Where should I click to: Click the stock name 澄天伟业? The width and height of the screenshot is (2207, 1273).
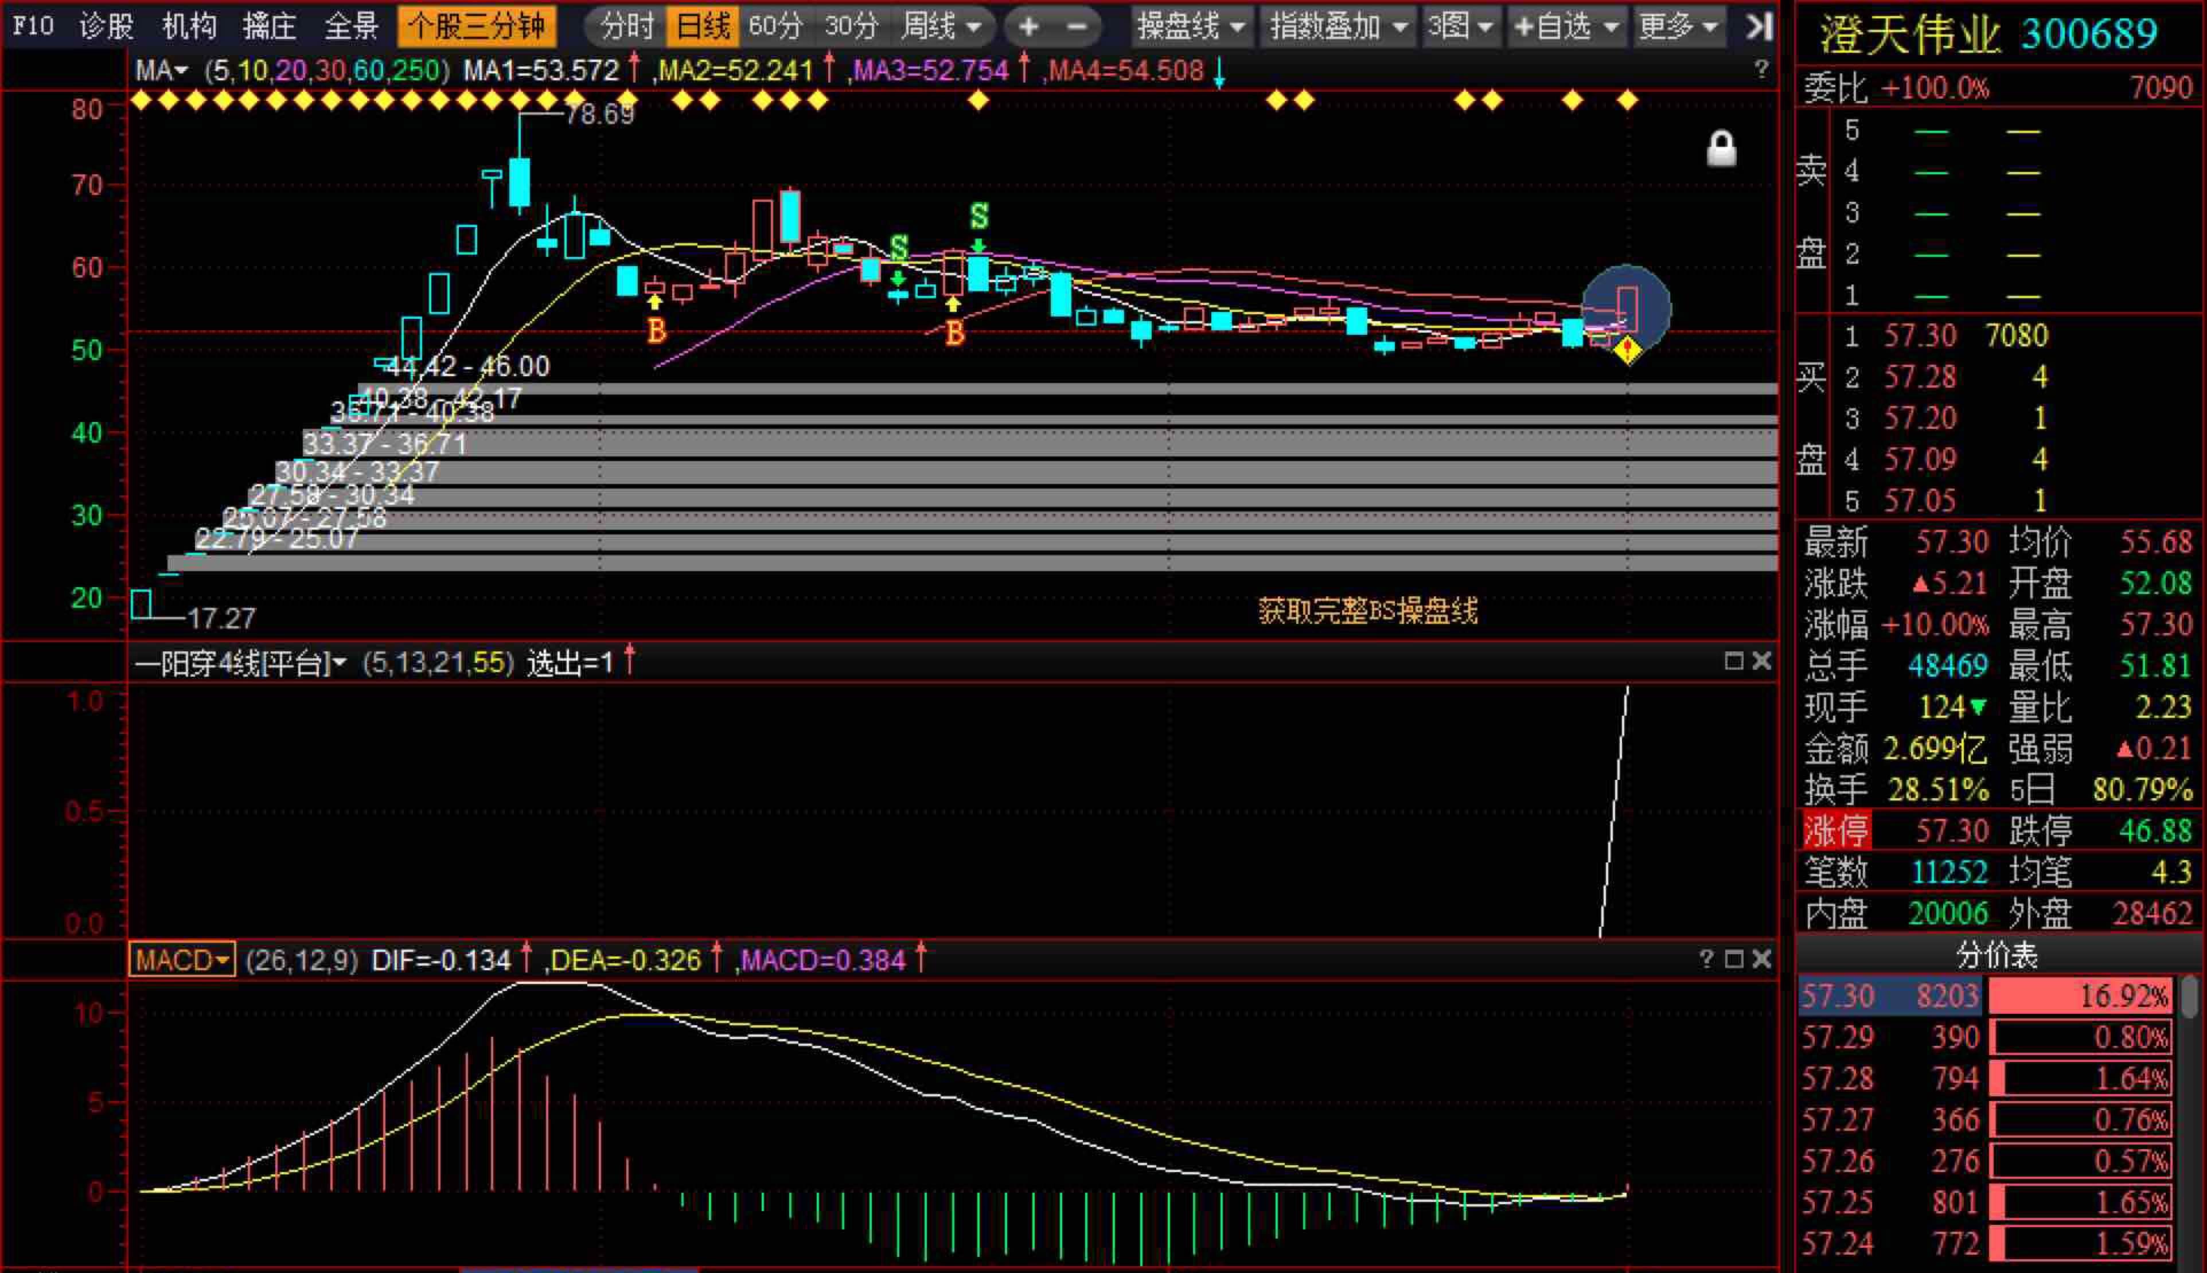tap(1910, 35)
